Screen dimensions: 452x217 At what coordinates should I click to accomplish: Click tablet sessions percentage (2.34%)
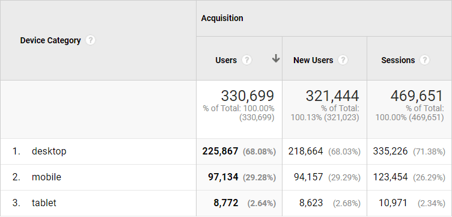(431, 203)
